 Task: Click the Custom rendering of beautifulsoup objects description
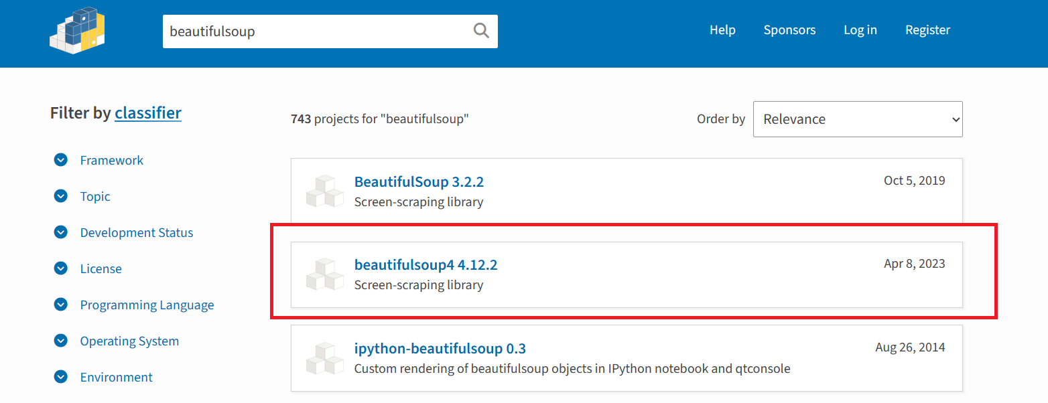[572, 368]
